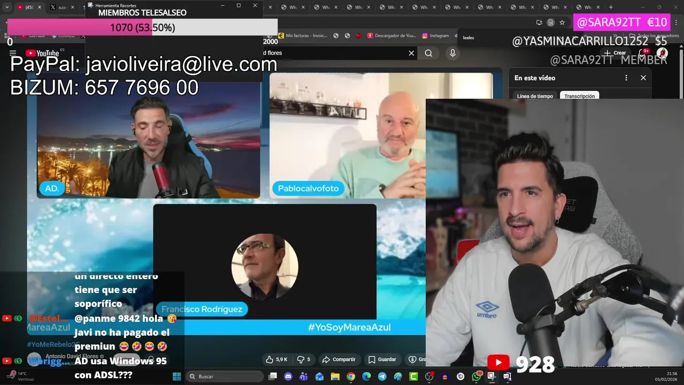Open WhatsApp with 89 unread badge

point(476,376)
